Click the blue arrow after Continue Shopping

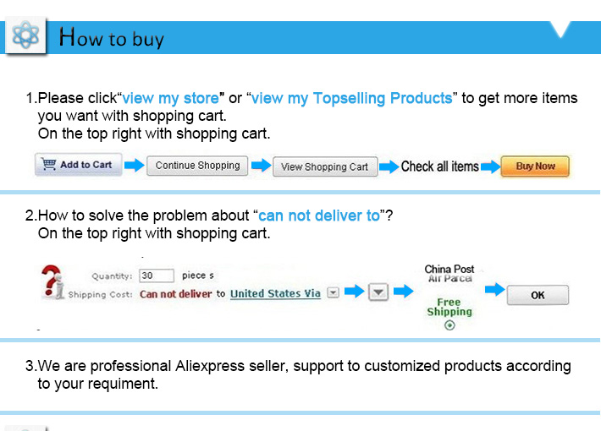pyautogui.click(x=261, y=166)
